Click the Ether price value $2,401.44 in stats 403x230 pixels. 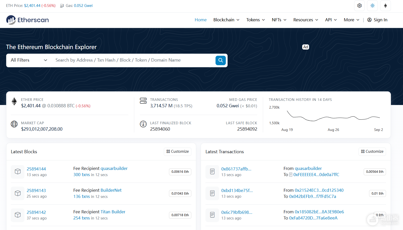[x=31, y=106]
